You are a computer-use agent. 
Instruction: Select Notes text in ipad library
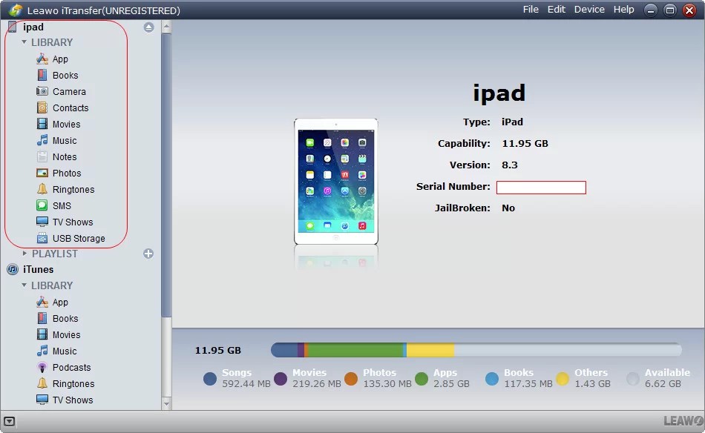(65, 156)
